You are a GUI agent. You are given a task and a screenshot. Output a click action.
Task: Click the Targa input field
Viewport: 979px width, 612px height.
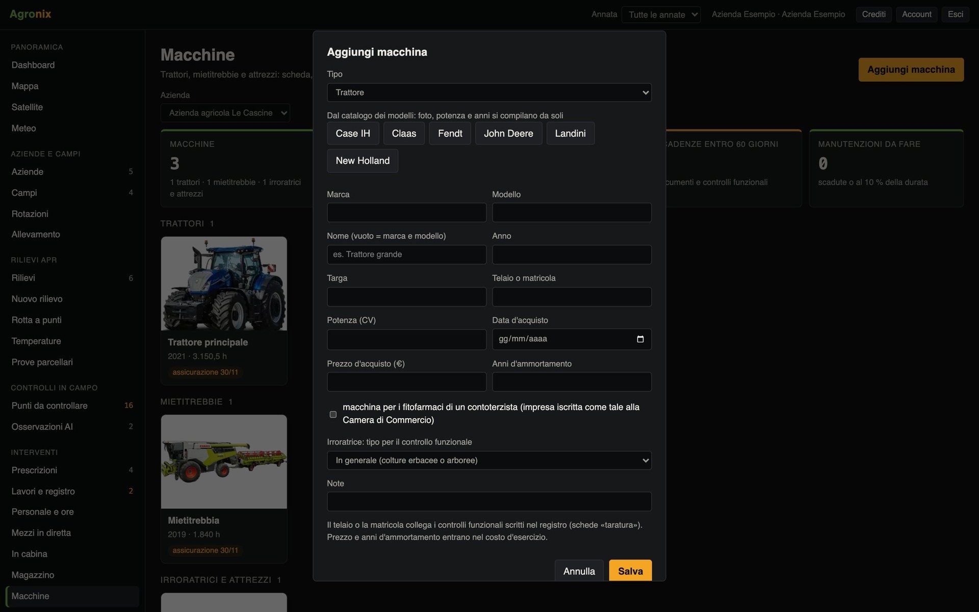pyautogui.click(x=406, y=297)
